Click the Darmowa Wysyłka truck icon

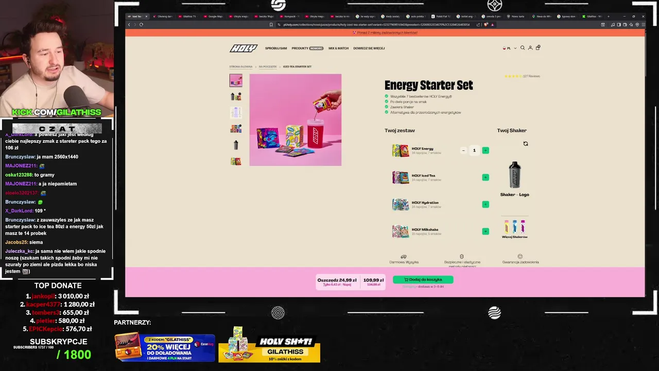pyautogui.click(x=404, y=256)
